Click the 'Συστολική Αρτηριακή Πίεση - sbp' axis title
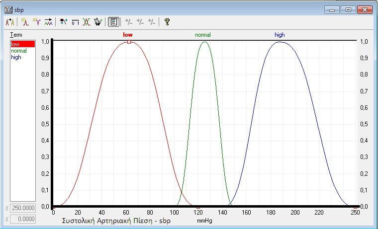 click(x=116, y=221)
